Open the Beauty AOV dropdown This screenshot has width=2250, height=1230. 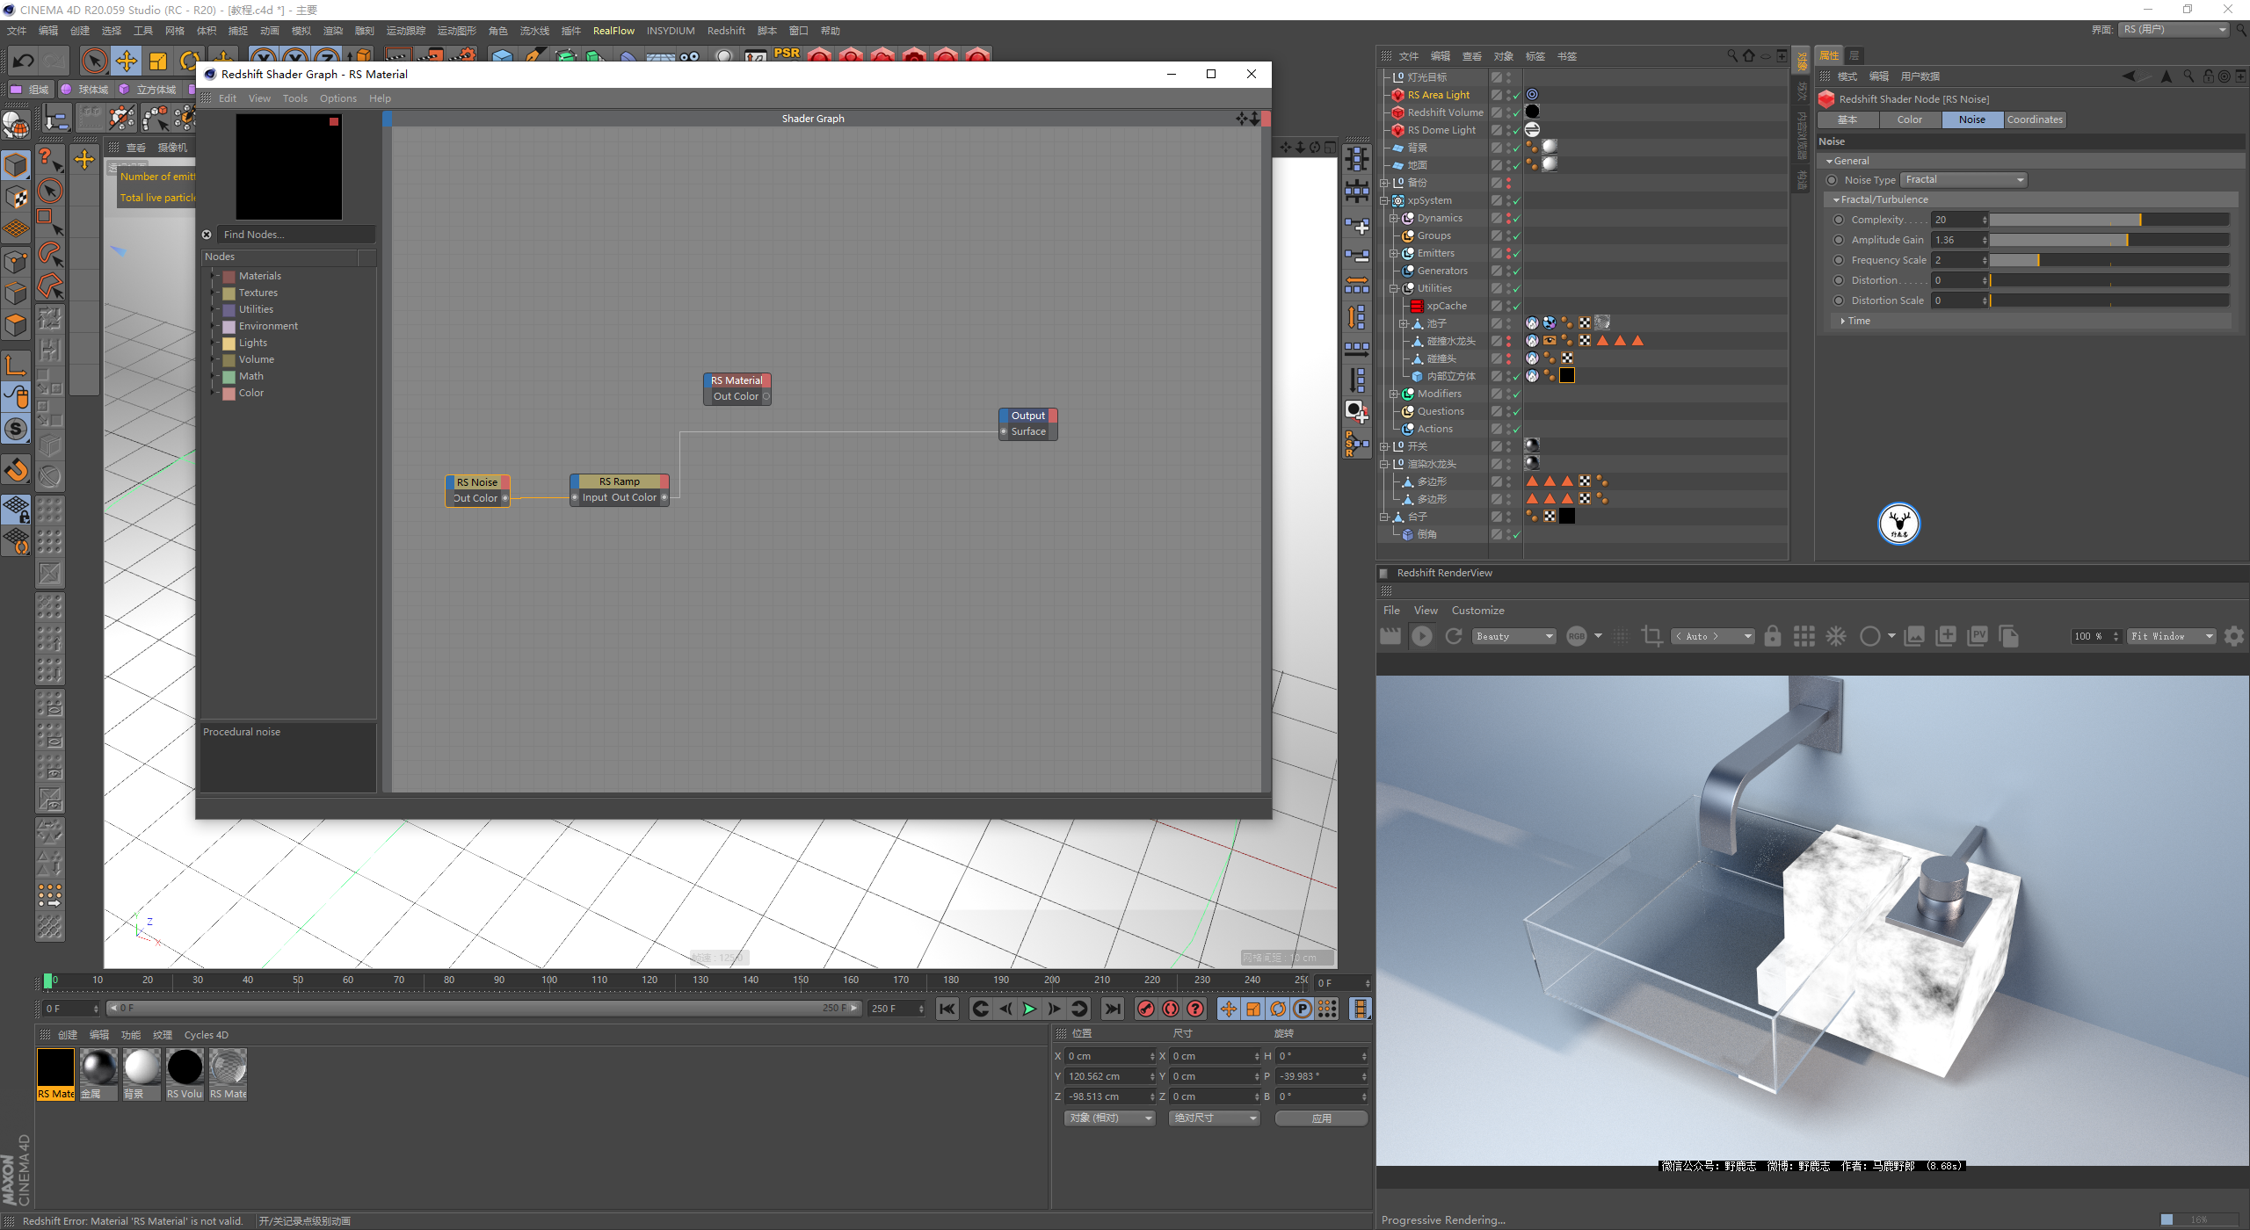(1513, 636)
